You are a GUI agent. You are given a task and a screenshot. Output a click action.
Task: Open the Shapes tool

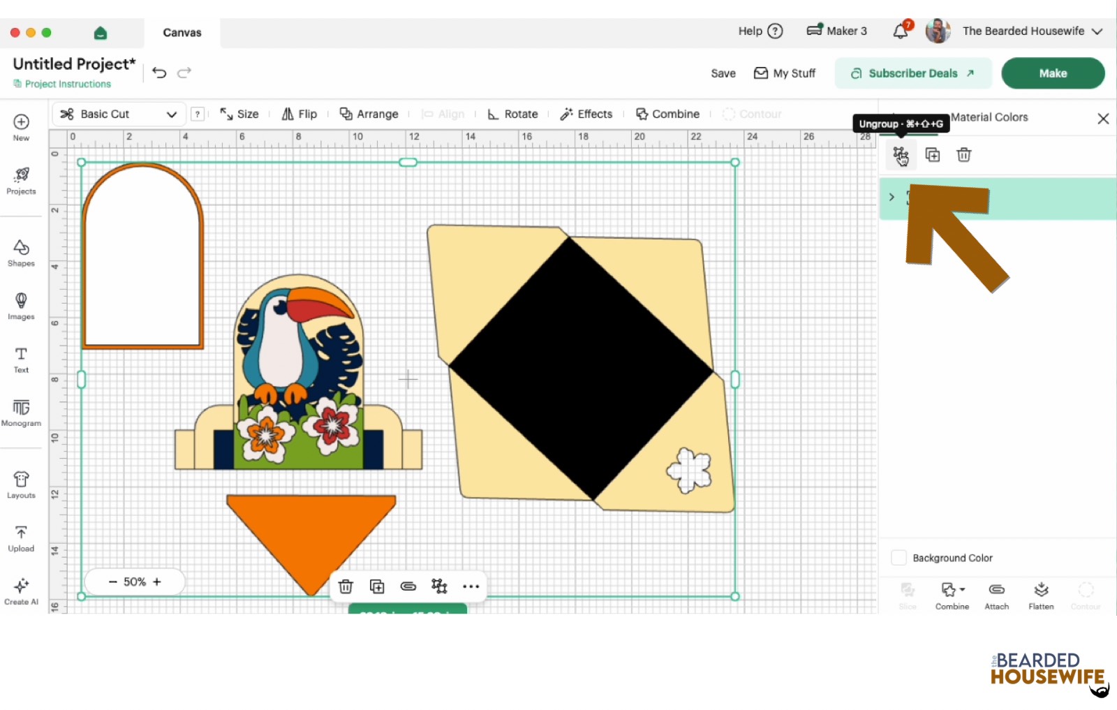tap(21, 253)
